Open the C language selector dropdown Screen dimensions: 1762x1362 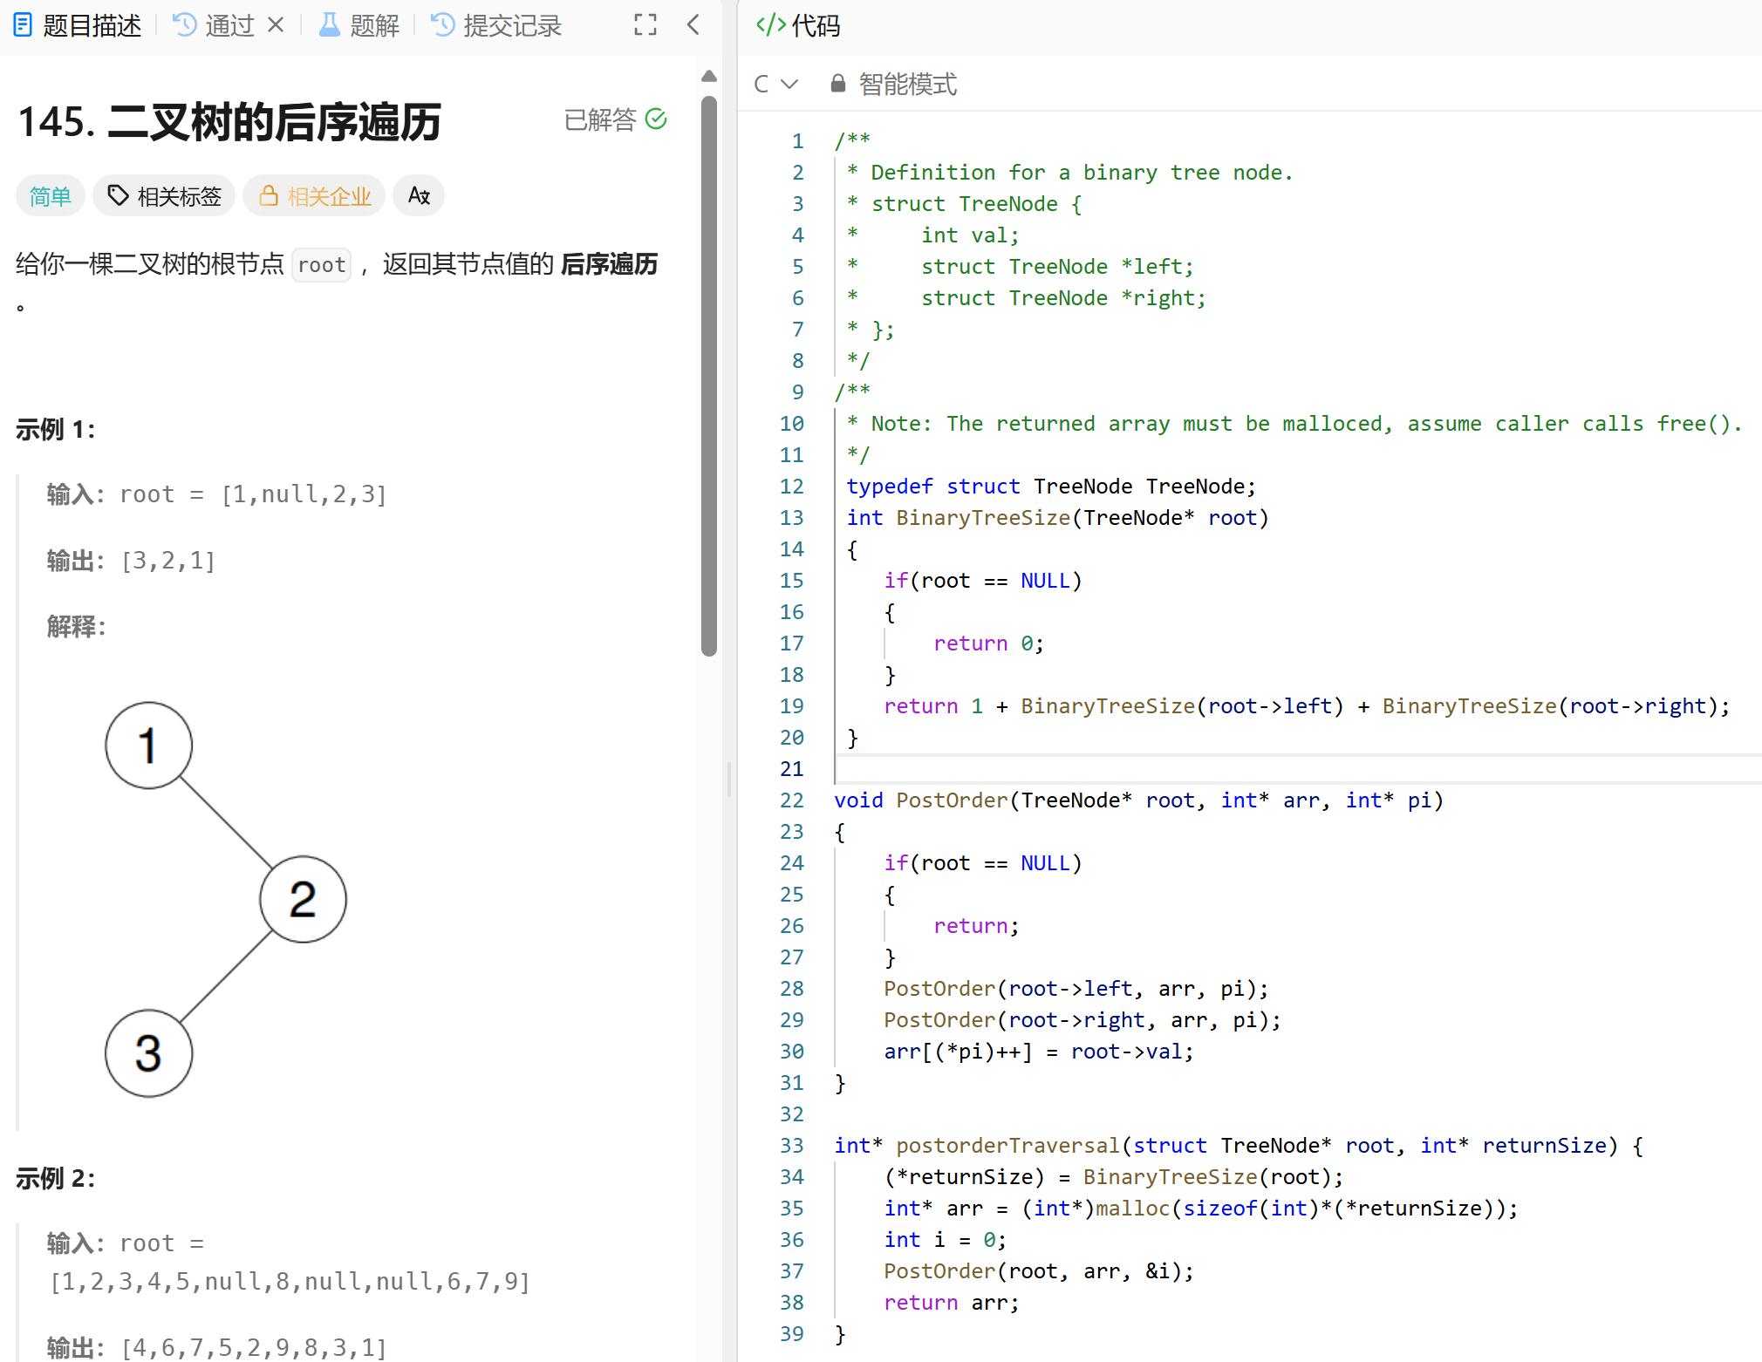775,84
